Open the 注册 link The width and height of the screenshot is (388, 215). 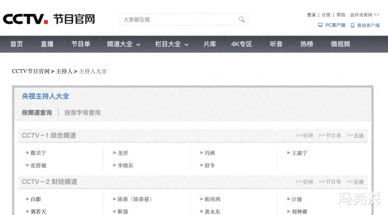326,15
